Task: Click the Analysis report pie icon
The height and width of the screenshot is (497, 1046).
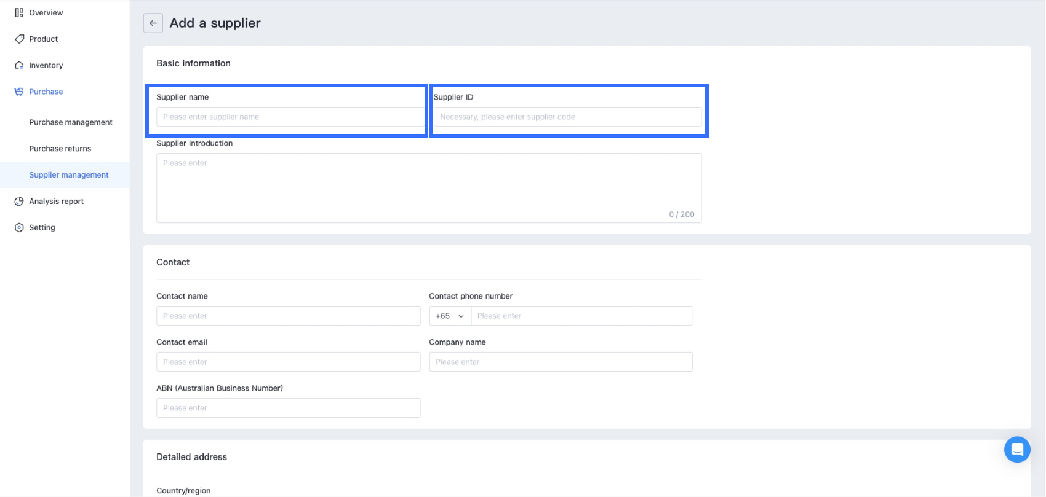Action: 19,202
